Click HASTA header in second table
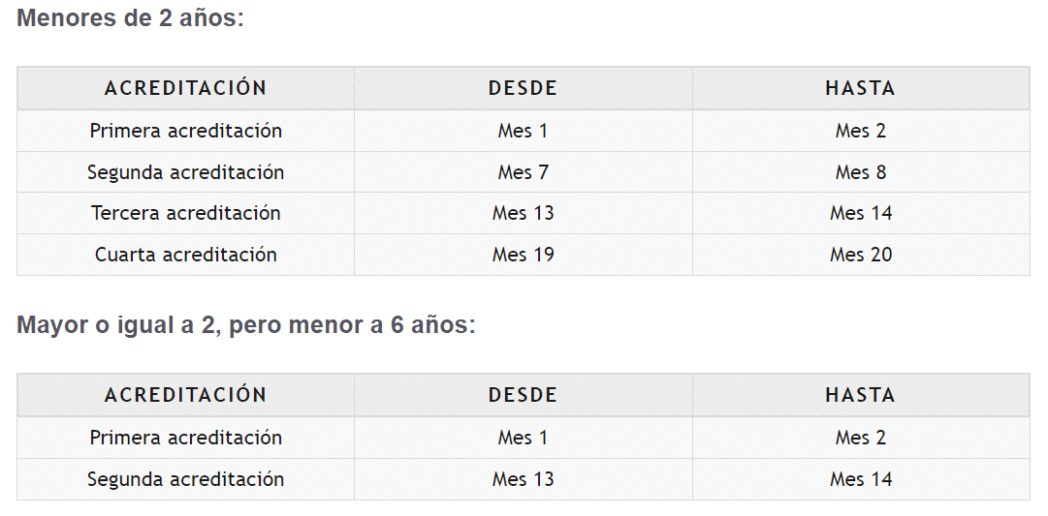1048x516 pixels. [x=860, y=395]
